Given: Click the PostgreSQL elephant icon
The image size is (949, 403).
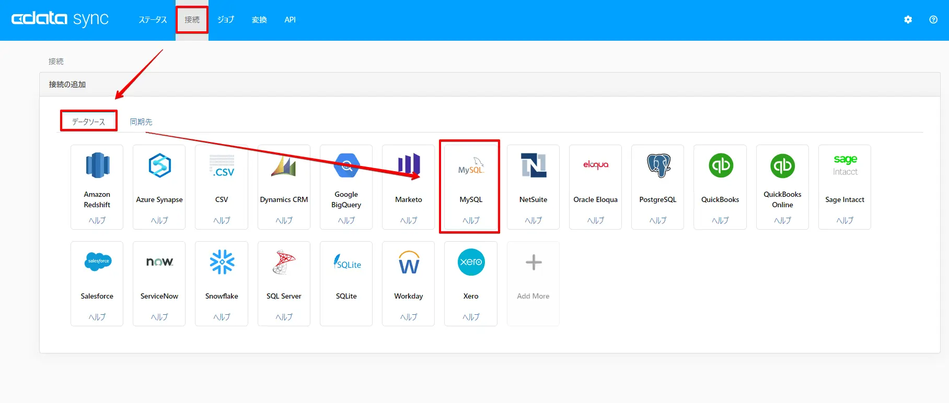Looking at the screenshot, I should 658,165.
